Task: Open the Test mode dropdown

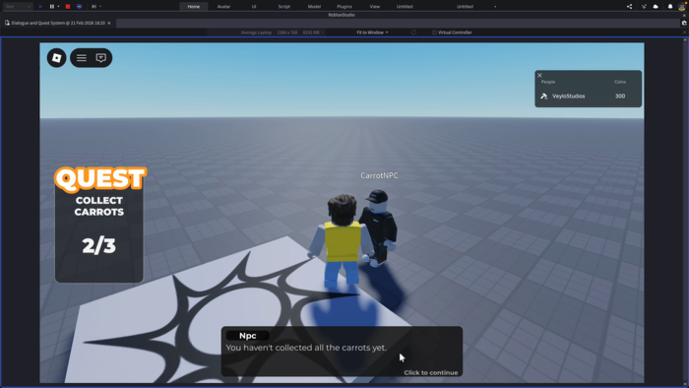Action: coord(18,7)
